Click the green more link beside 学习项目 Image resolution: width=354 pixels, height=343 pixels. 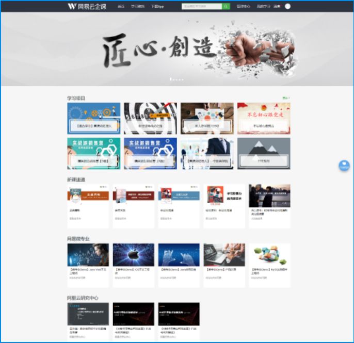click(286, 97)
